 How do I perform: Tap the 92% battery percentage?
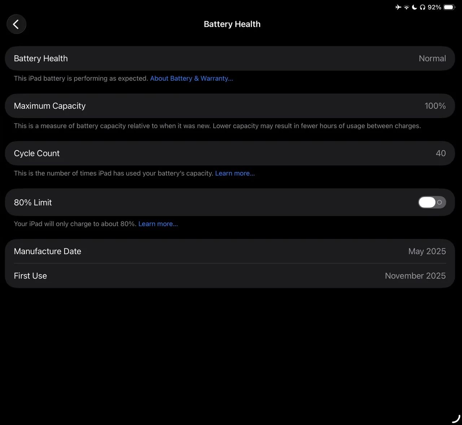pyautogui.click(x=434, y=7)
